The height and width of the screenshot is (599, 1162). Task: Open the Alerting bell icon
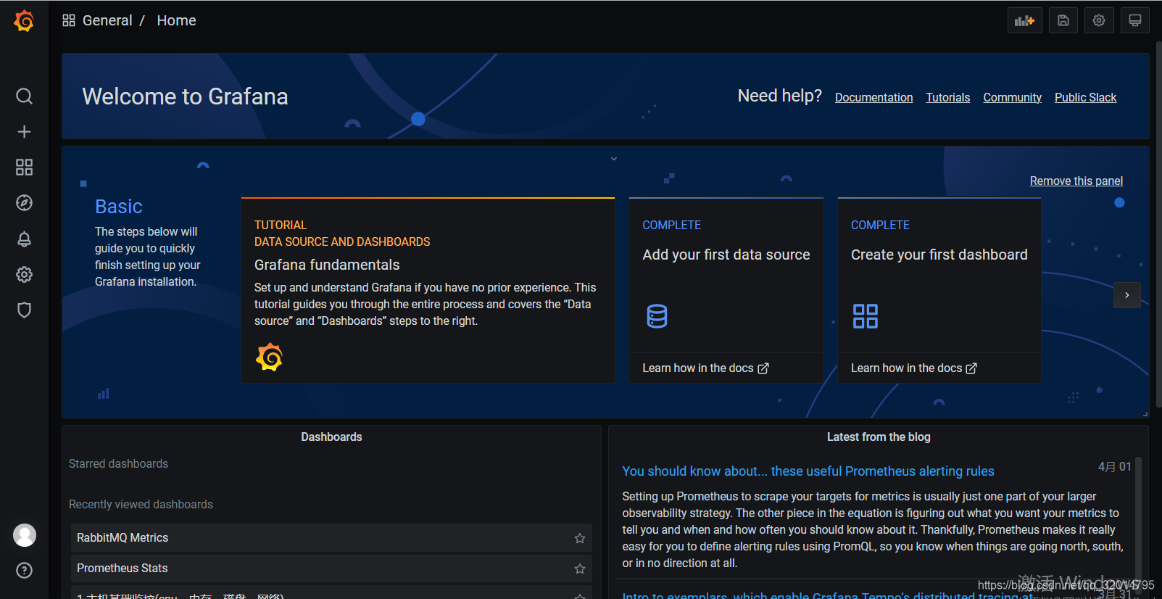[24, 239]
